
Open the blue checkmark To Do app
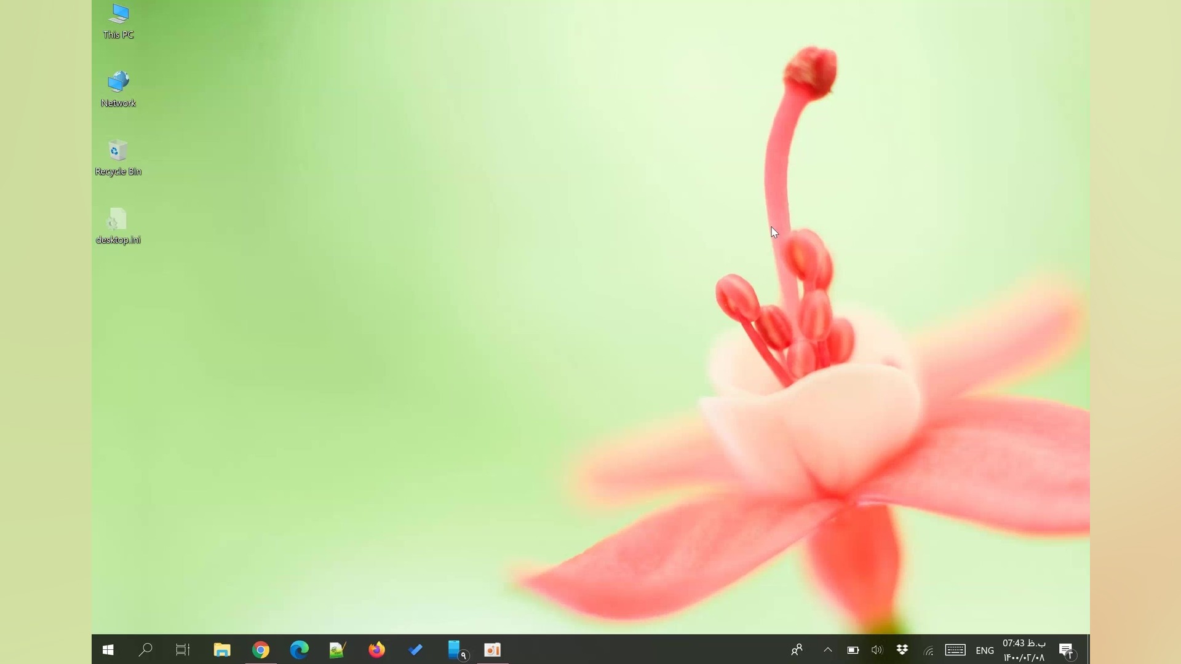click(x=415, y=650)
